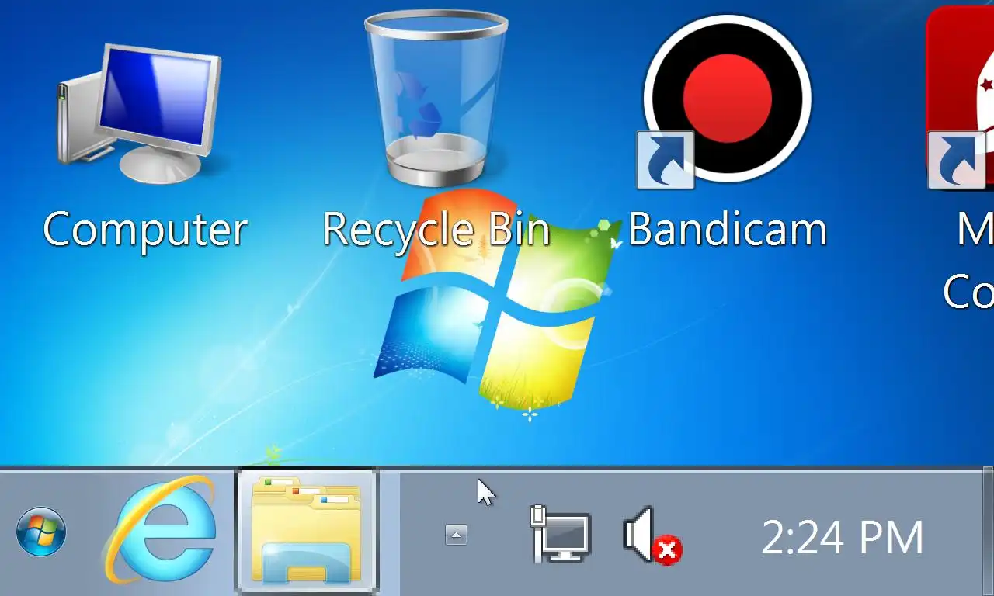
Task: Click the muted speaker volume icon
Action: (652, 535)
